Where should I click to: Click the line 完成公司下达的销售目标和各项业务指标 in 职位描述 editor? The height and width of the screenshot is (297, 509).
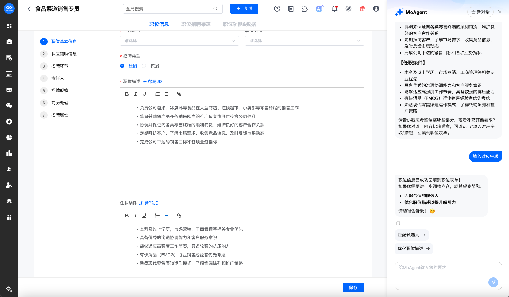click(x=179, y=142)
